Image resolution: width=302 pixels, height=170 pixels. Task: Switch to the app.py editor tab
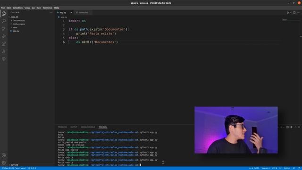(x=63, y=13)
